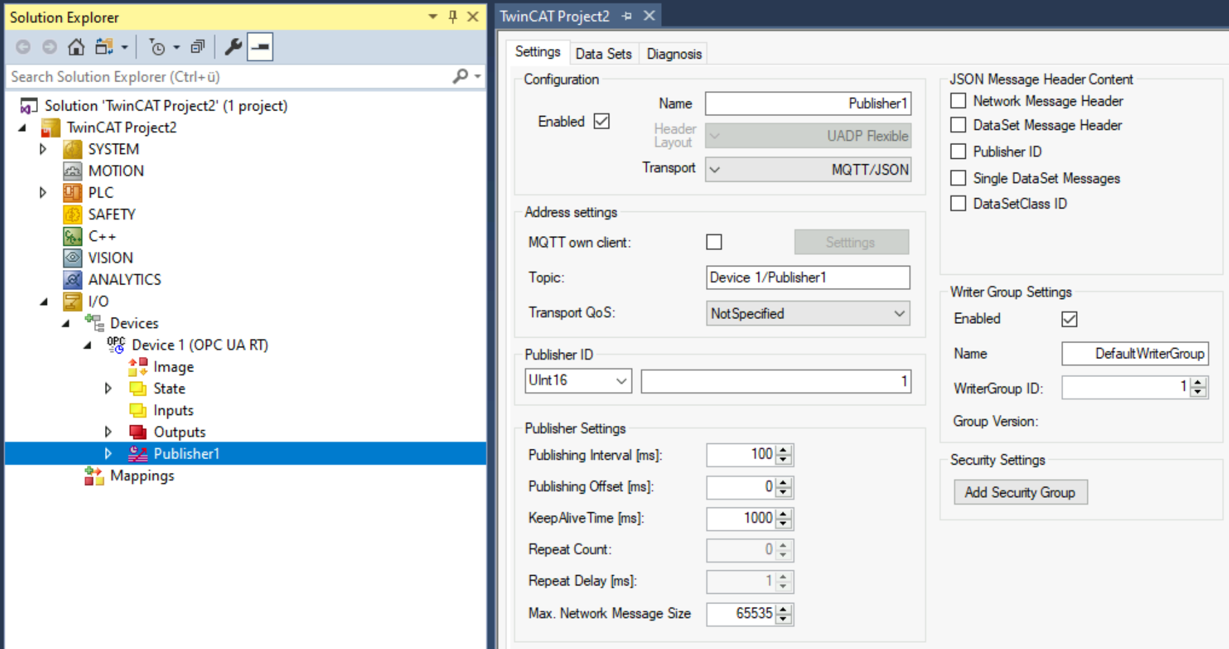
Task: Click the Pending Changes Filter clock icon
Action: (158, 47)
